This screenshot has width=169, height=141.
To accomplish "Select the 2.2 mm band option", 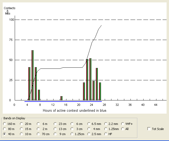I will [x=106, y=124].
